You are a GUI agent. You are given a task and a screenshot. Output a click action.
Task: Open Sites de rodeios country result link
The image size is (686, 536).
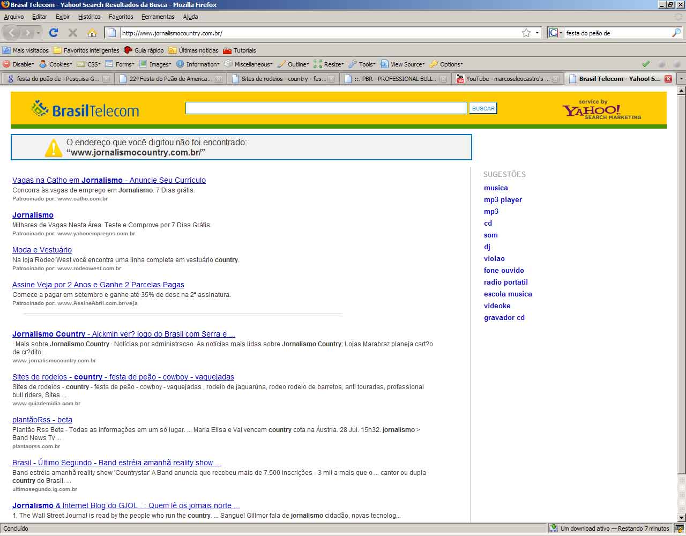click(x=123, y=377)
